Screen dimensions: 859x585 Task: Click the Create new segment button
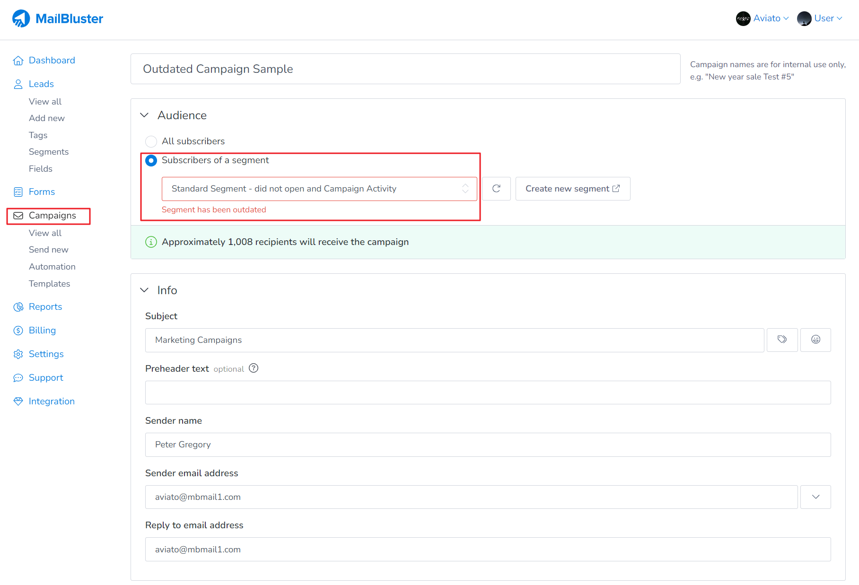click(x=572, y=189)
